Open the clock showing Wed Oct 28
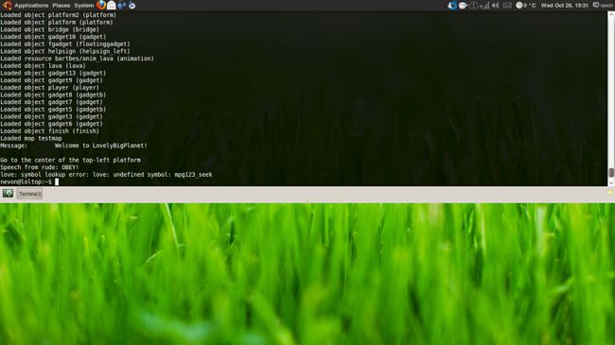 pos(565,6)
